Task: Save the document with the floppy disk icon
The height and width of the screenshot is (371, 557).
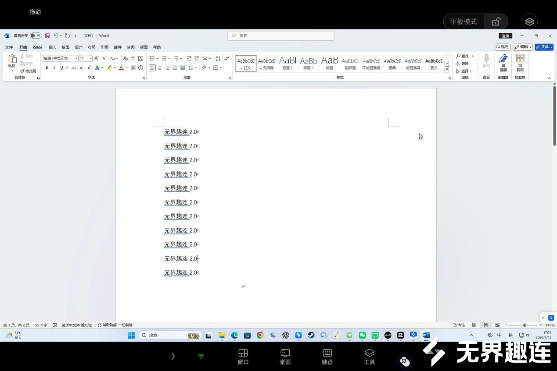Action: point(48,36)
